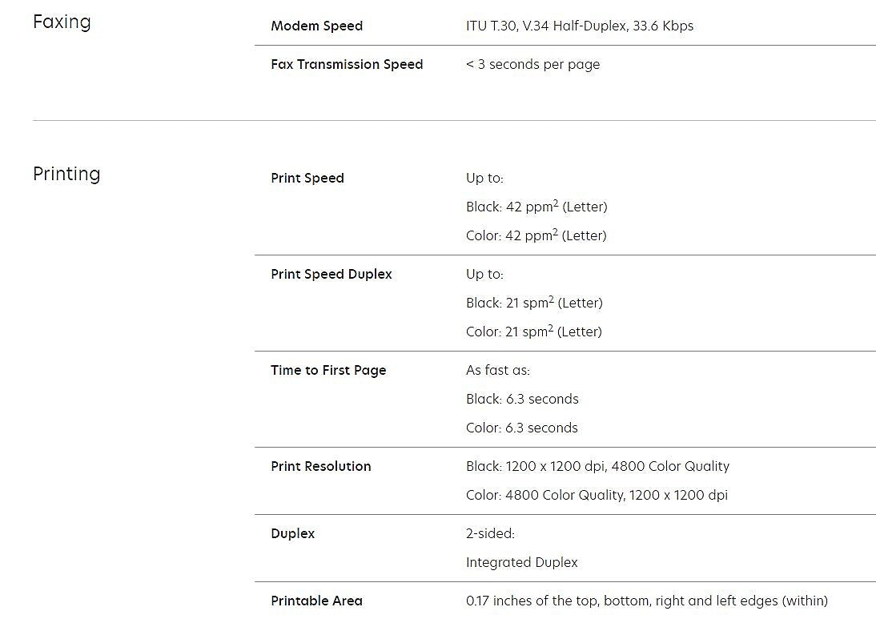Select the Print Speed Duplex label

click(332, 274)
